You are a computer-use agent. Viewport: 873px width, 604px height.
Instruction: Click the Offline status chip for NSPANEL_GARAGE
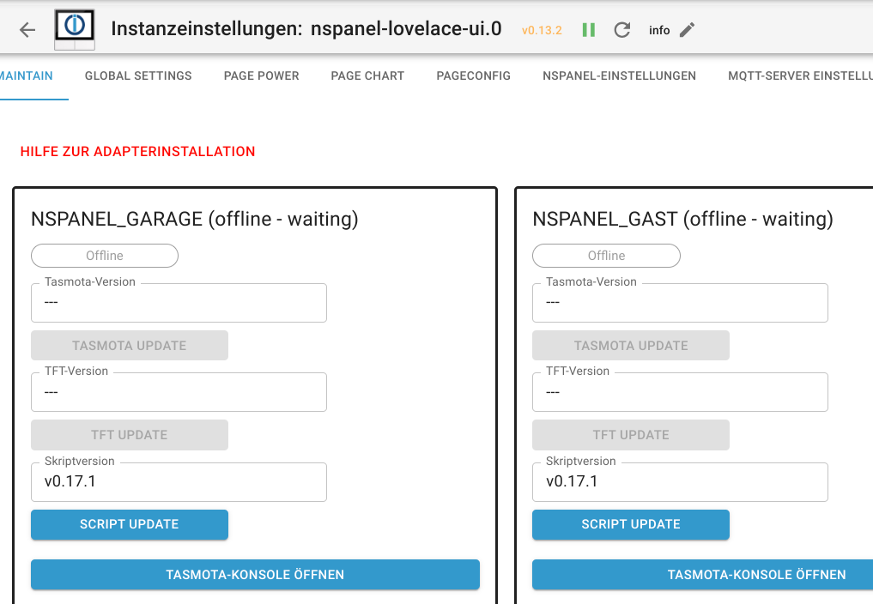[105, 256]
